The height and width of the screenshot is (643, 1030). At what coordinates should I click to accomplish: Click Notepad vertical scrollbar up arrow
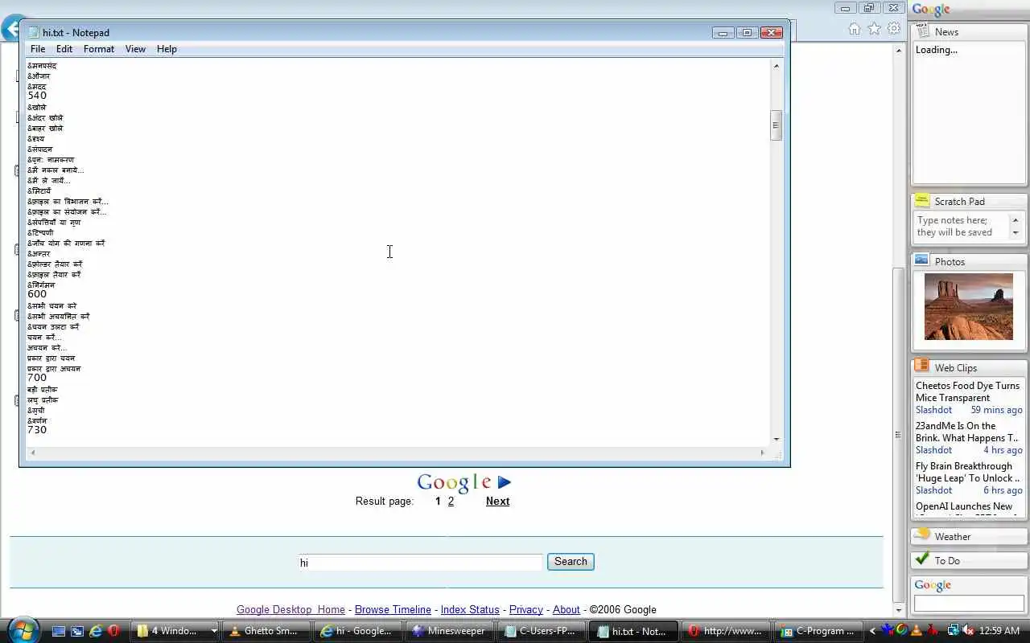pyautogui.click(x=777, y=65)
